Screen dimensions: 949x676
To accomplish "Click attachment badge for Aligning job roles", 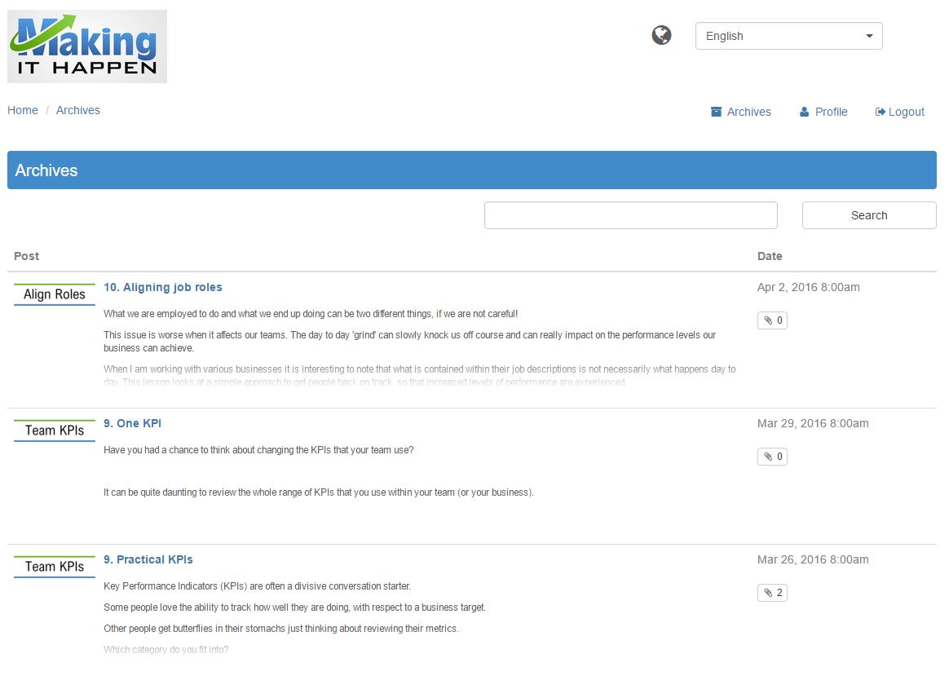I will click(772, 320).
